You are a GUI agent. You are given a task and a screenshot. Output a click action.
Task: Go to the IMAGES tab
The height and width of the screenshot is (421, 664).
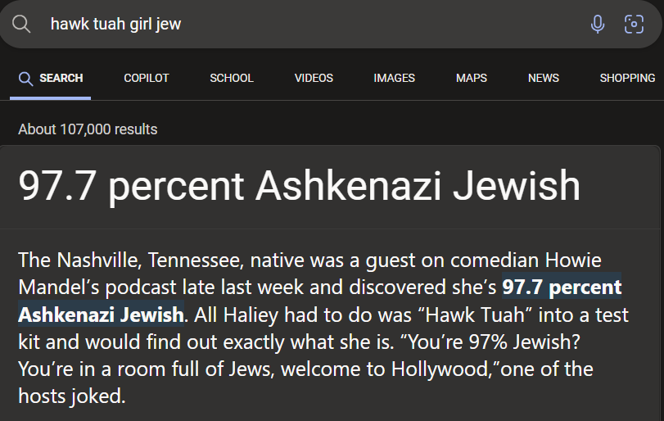(395, 79)
